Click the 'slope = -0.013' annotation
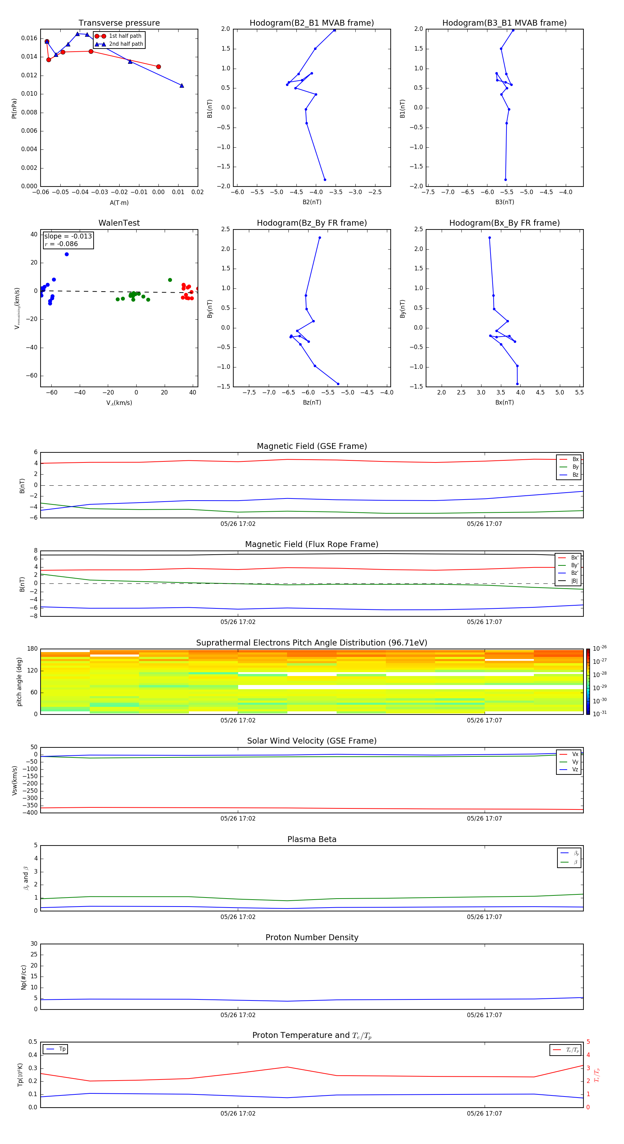624x1144 pixels. [68, 236]
